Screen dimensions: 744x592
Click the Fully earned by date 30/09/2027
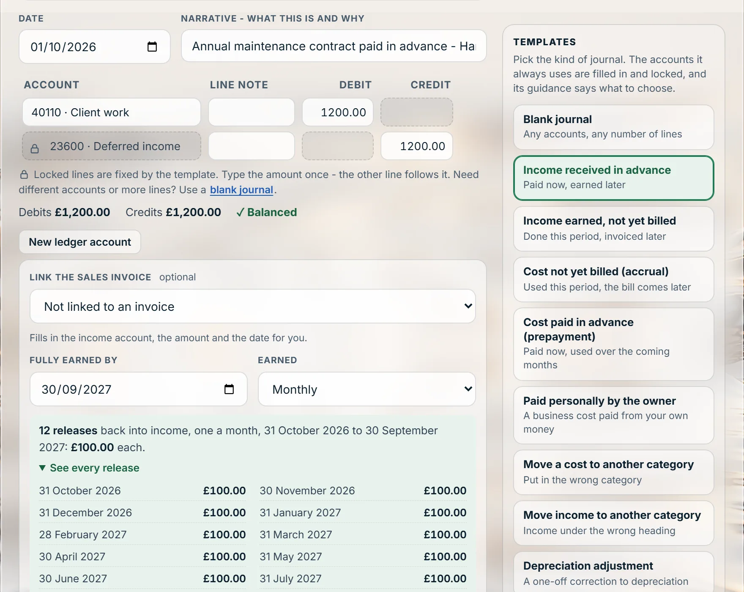tap(139, 389)
